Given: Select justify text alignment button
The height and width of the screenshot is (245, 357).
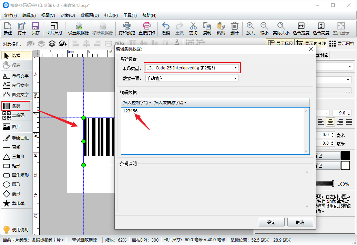Looking at the screenshot, I should [x=349, y=122].
